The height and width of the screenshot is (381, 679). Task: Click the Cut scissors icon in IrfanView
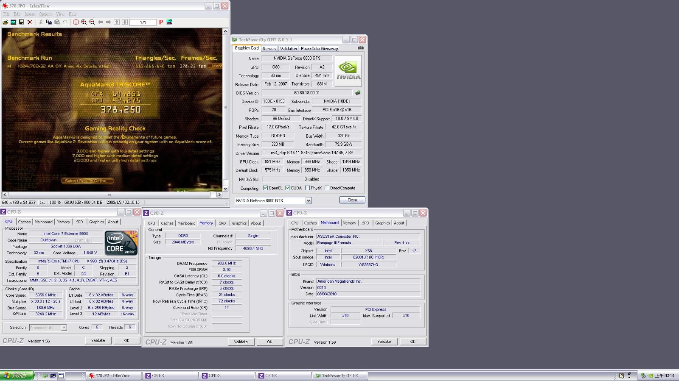pyautogui.click(x=41, y=22)
